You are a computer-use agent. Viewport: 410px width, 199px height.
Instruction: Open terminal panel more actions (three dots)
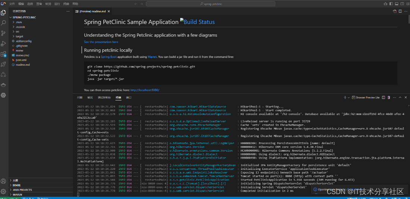pos(395,97)
